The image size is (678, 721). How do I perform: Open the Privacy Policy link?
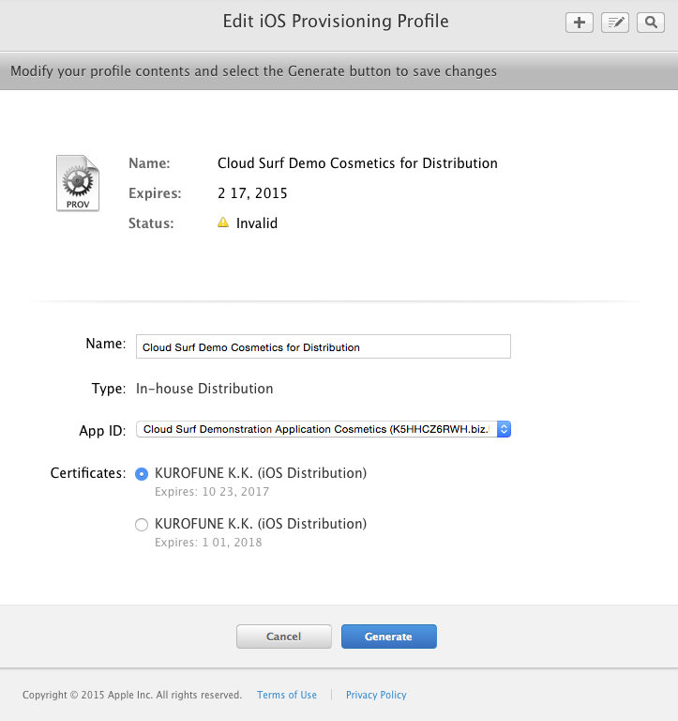pyautogui.click(x=376, y=695)
